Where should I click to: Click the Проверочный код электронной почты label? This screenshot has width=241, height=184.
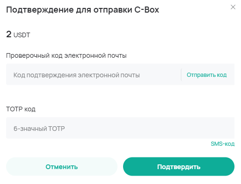(66, 55)
